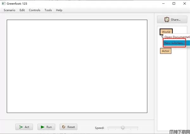
Task: Select the Actor class box
Action: [166, 51]
